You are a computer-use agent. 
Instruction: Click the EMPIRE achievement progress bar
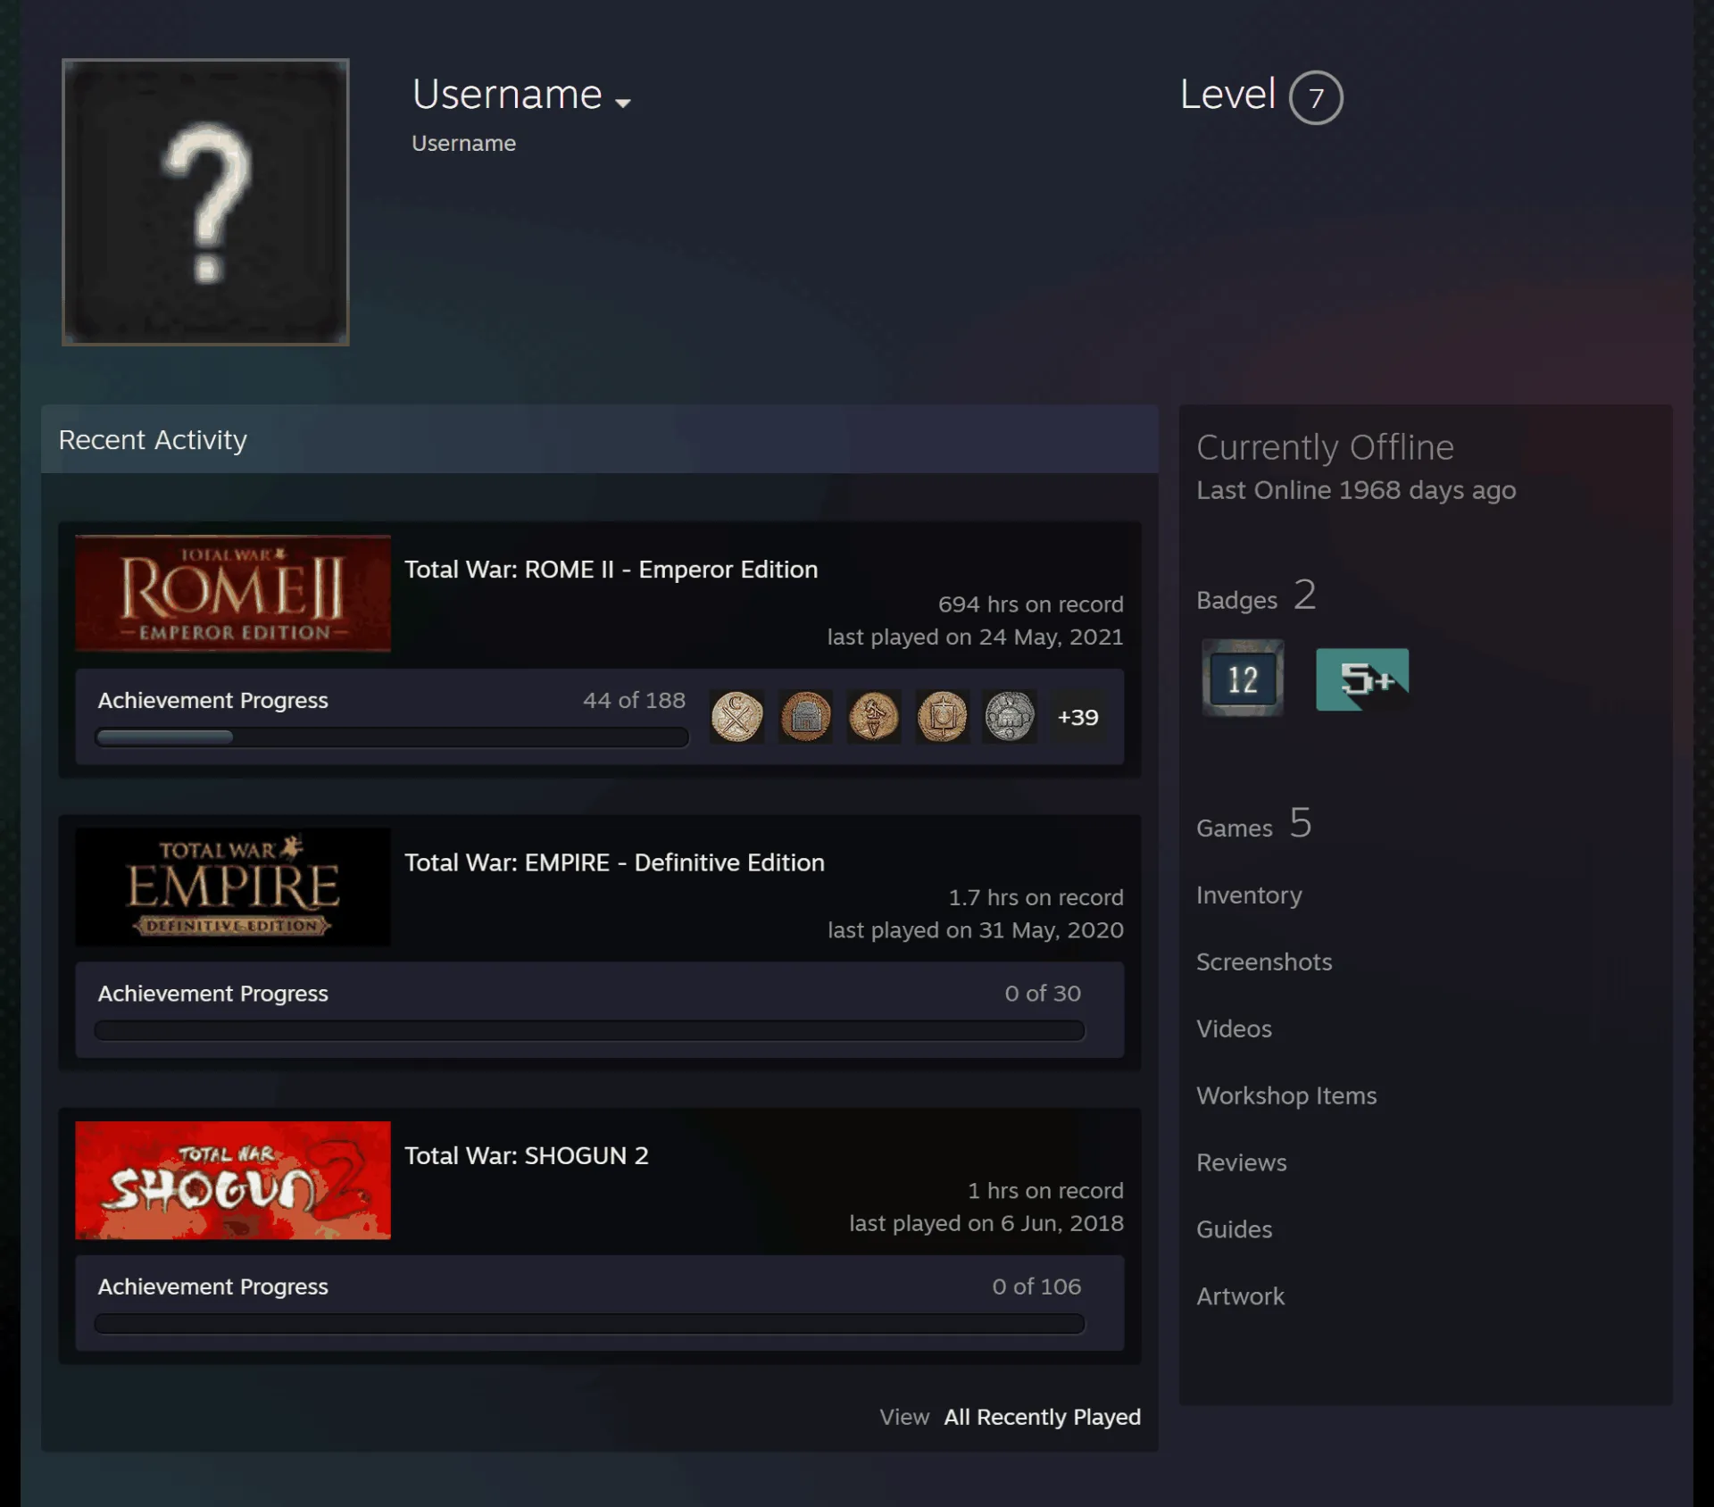[x=590, y=1030]
